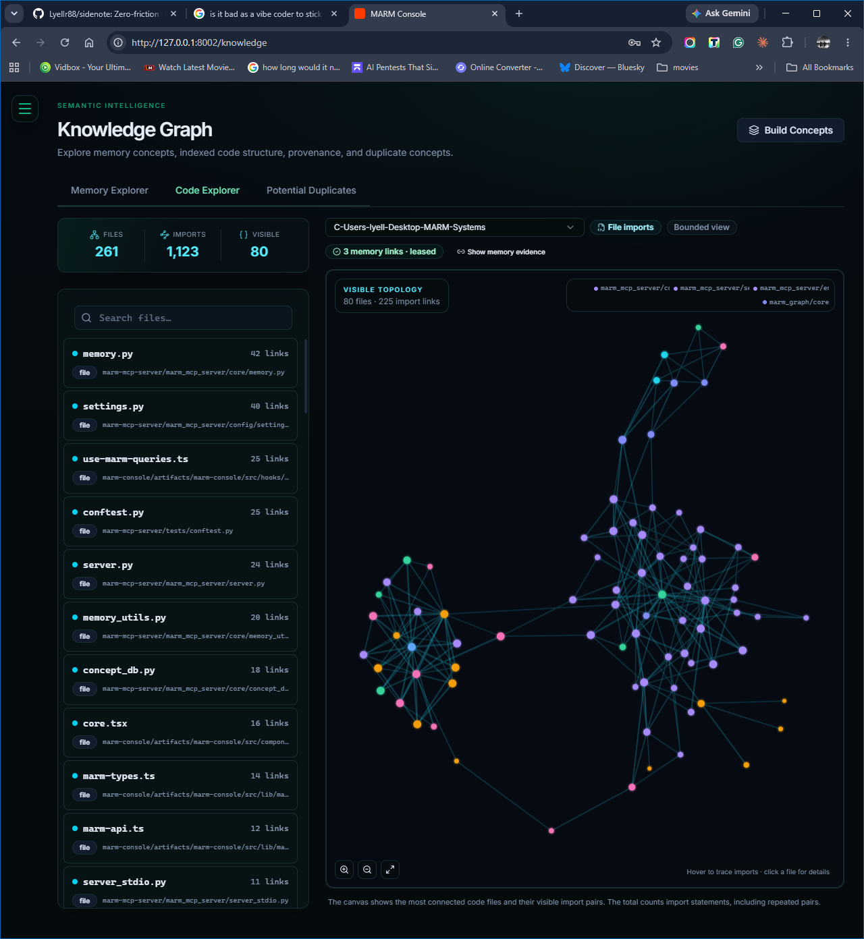Select the Code Explorer tab
This screenshot has height=939, width=864.
click(x=207, y=190)
